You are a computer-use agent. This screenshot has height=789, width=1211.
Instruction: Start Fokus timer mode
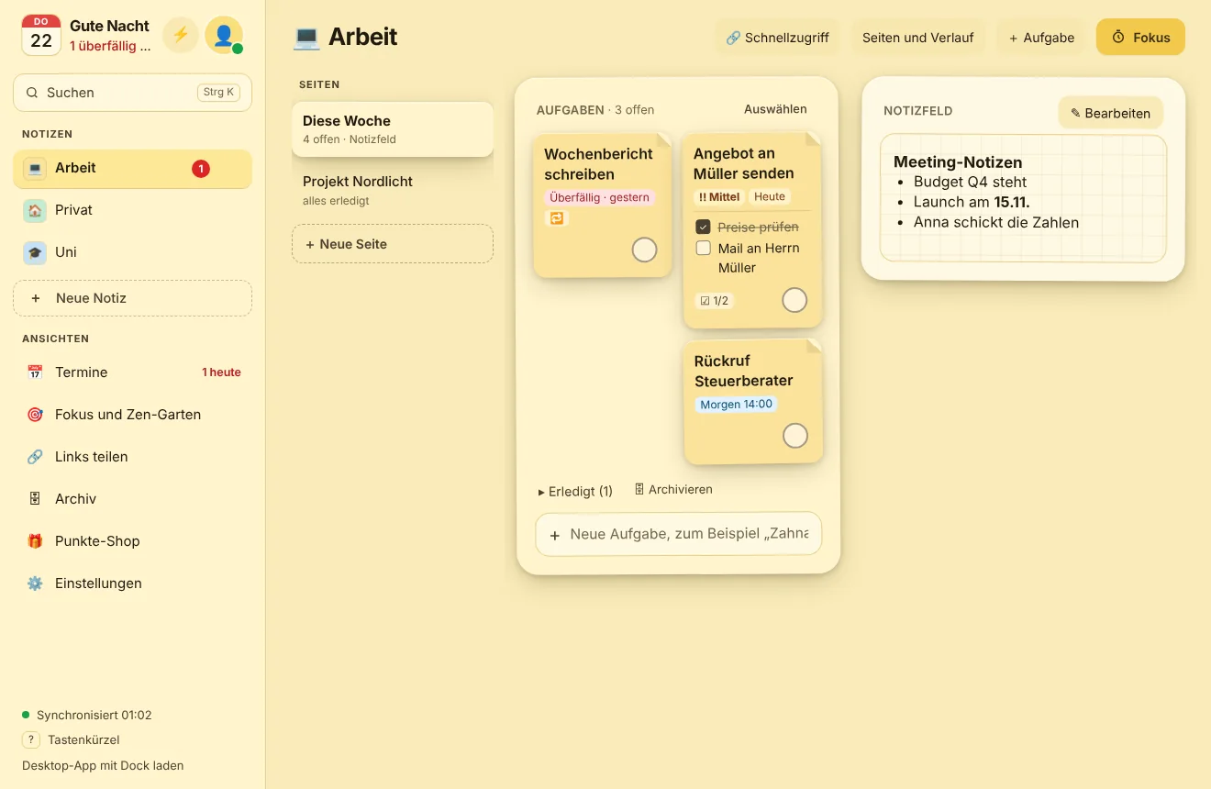(x=1140, y=38)
